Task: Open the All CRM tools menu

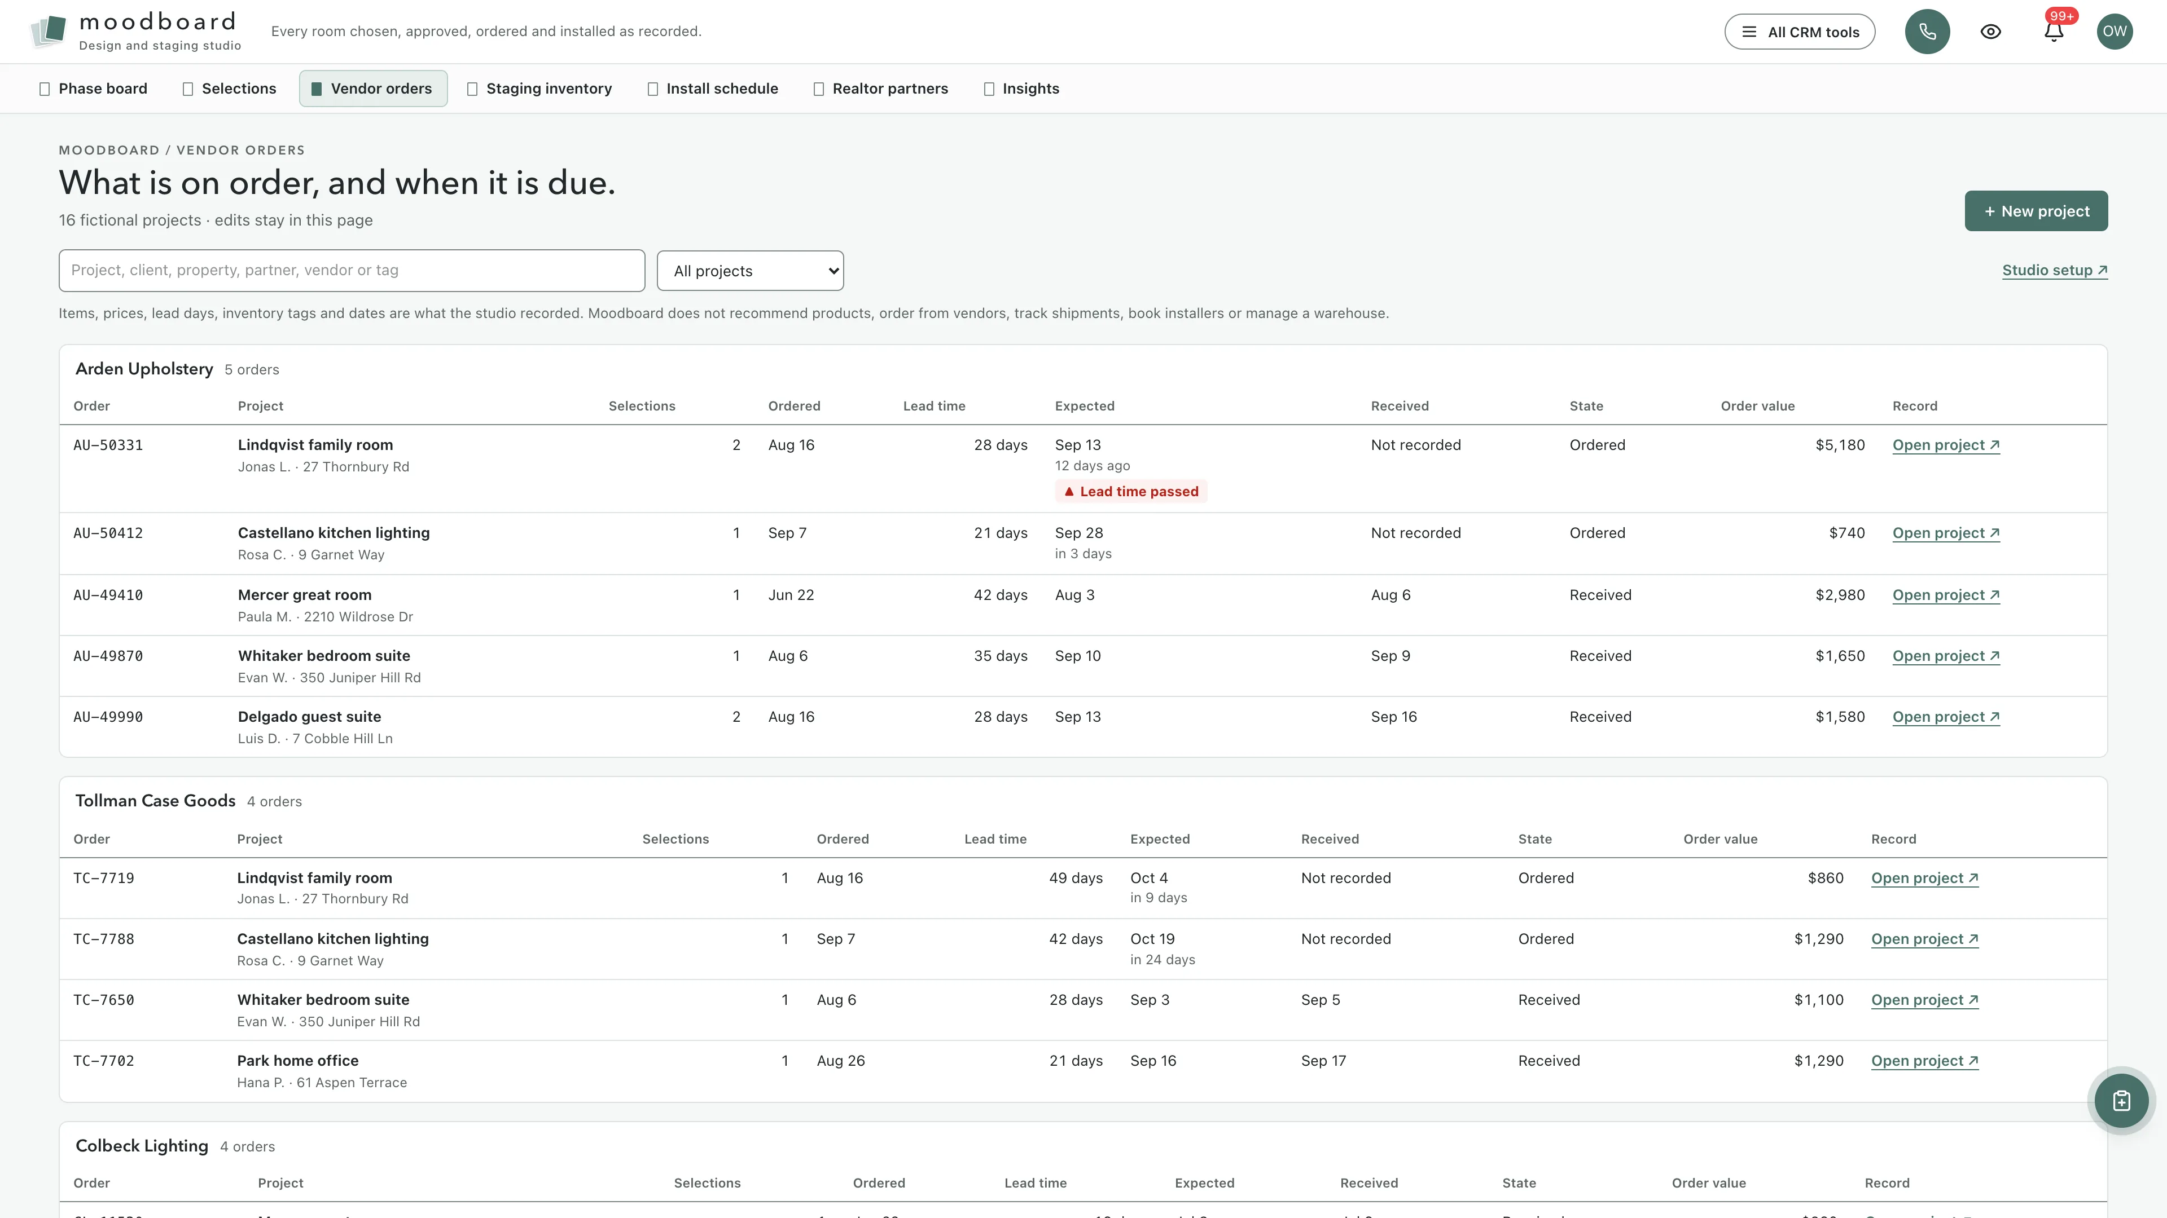Action: [1800, 32]
